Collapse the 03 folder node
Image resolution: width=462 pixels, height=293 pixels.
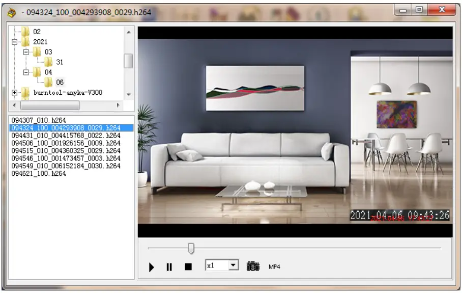[x=26, y=52]
